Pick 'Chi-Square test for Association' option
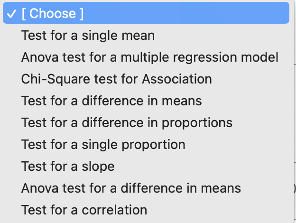This screenshot has width=296, height=223. [x=116, y=79]
